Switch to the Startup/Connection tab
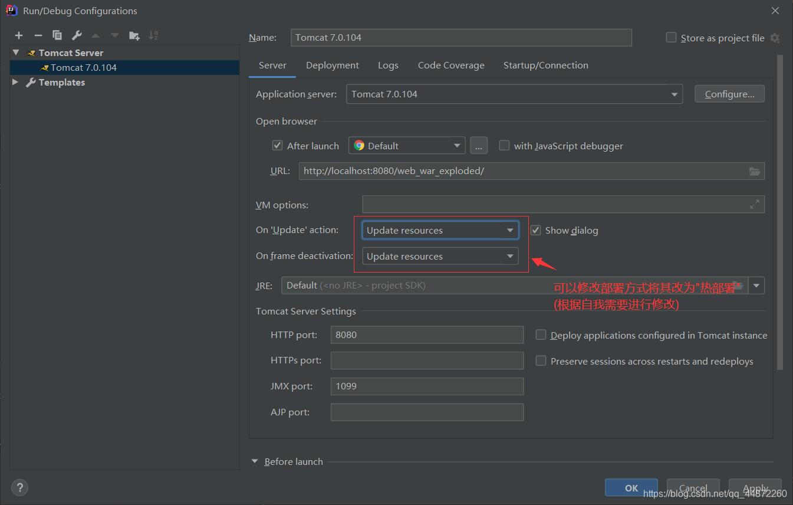Viewport: 793px width, 505px height. tap(546, 65)
